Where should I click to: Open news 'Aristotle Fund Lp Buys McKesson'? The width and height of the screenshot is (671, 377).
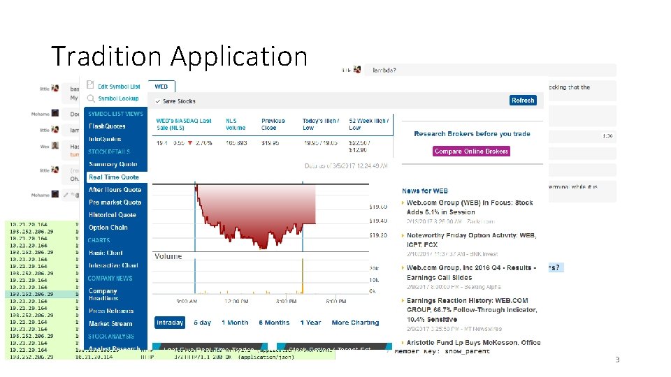(x=473, y=342)
